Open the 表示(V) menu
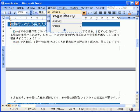Image resolution: width=140 pixels, height=112 pixels. pyautogui.click(x=31, y=8)
